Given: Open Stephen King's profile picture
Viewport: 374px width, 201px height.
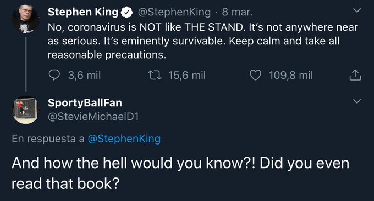Looking at the screenshot, I should point(25,19).
